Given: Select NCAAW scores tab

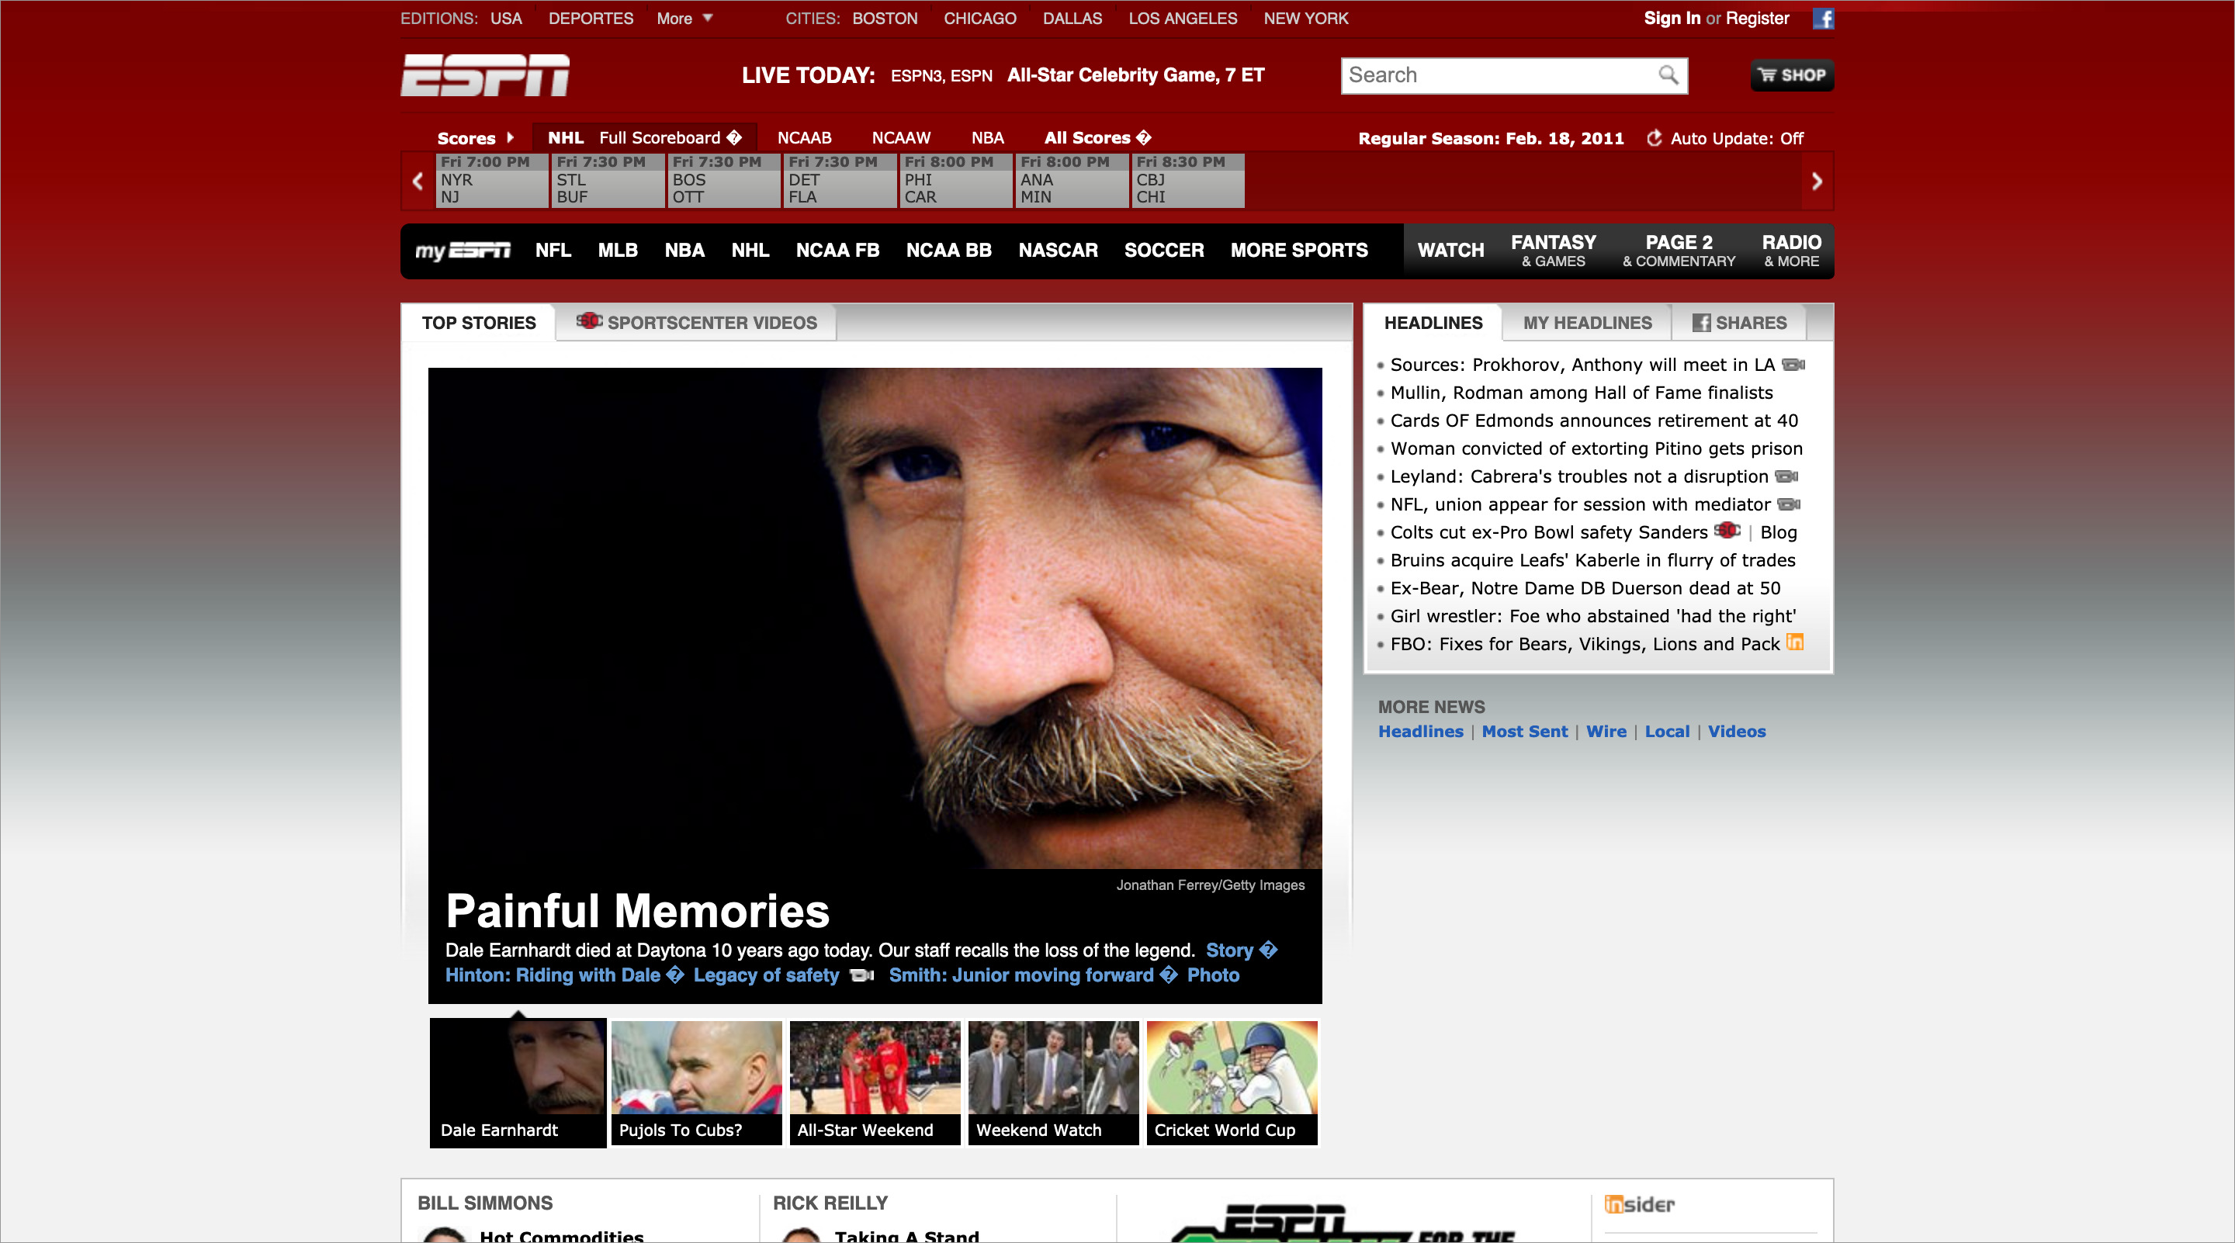Looking at the screenshot, I should (x=900, y=138).
